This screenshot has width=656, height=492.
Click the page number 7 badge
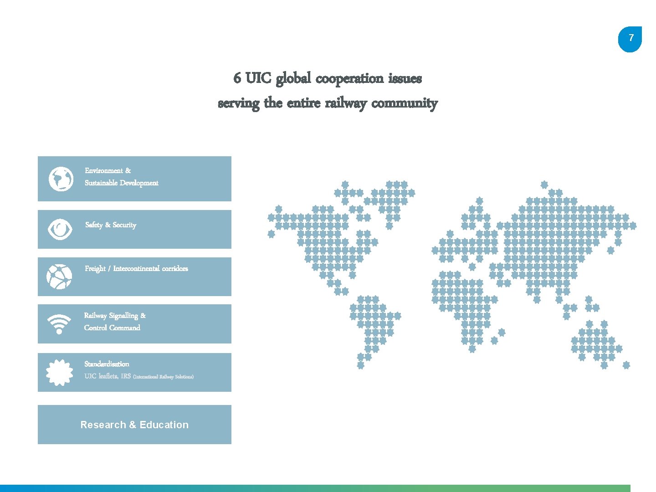(x=630, y=39)
